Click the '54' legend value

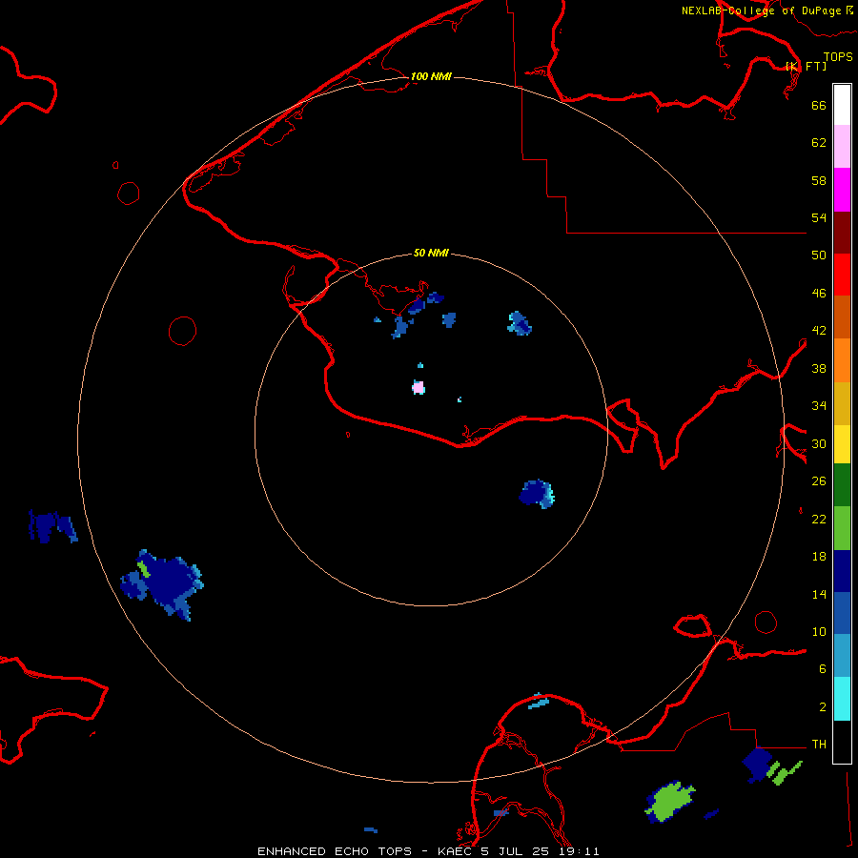(x=819, y=217)
